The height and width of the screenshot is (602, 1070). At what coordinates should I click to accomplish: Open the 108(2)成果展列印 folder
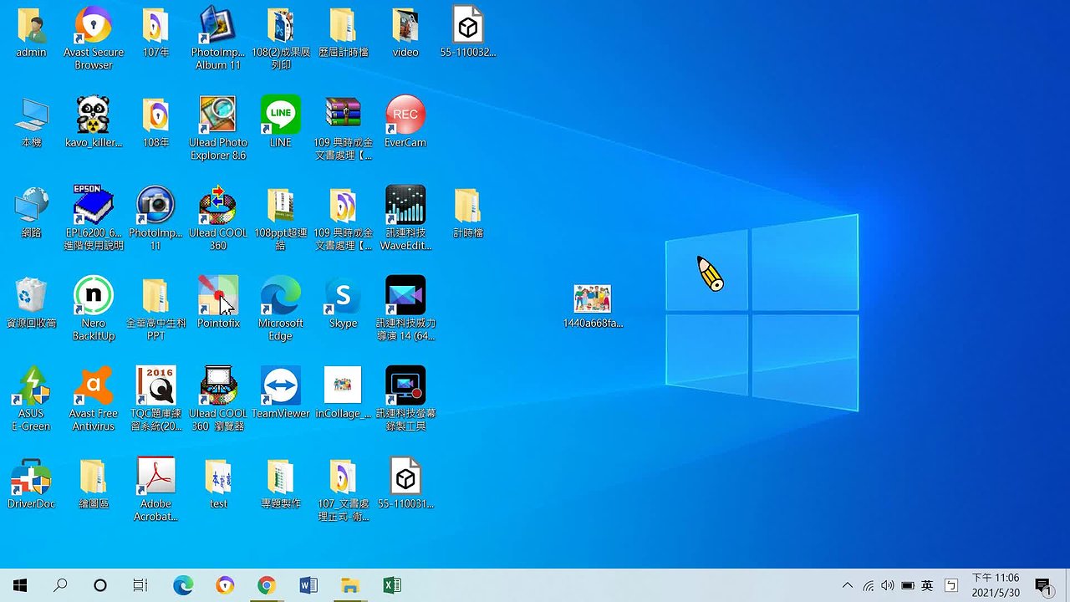click(x=281, y=27)
